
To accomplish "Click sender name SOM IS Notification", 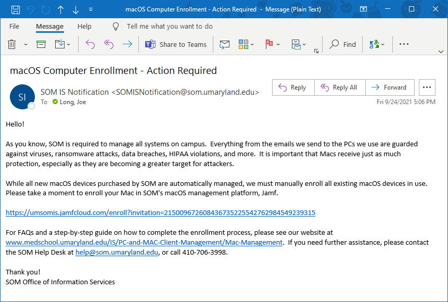I will (74, 92).
